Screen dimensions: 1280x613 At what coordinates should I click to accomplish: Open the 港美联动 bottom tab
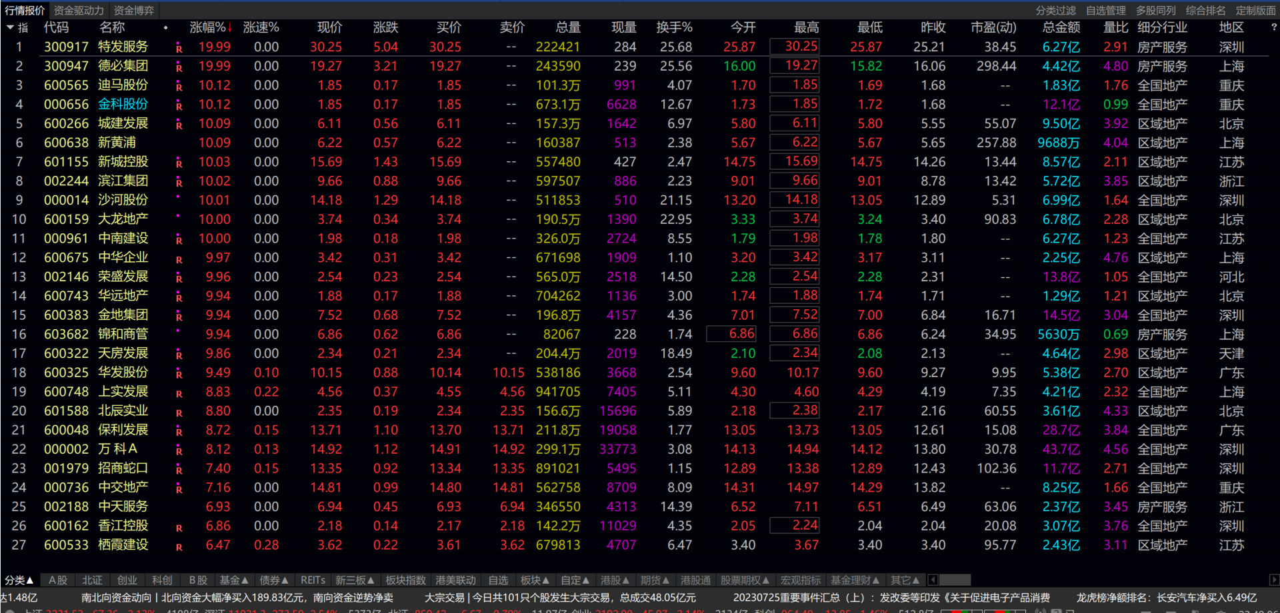[456, 580]
